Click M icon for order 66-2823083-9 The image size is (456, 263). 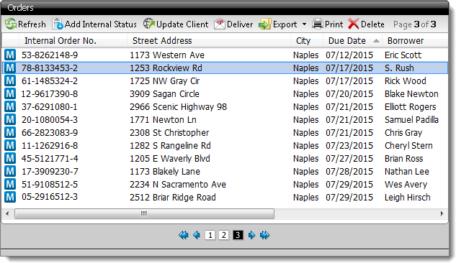[x=10, y=132]
